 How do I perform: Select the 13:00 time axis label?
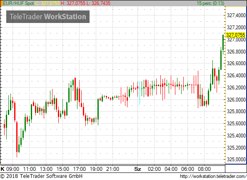(46, 169)
